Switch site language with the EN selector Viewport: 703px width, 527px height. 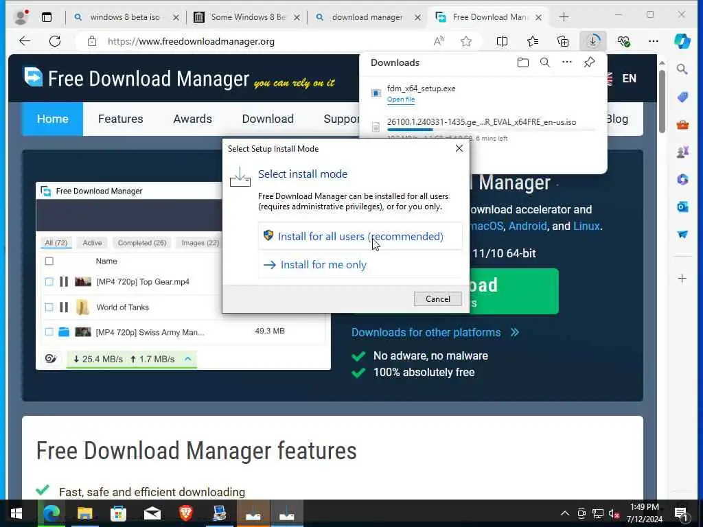point(629,78)
